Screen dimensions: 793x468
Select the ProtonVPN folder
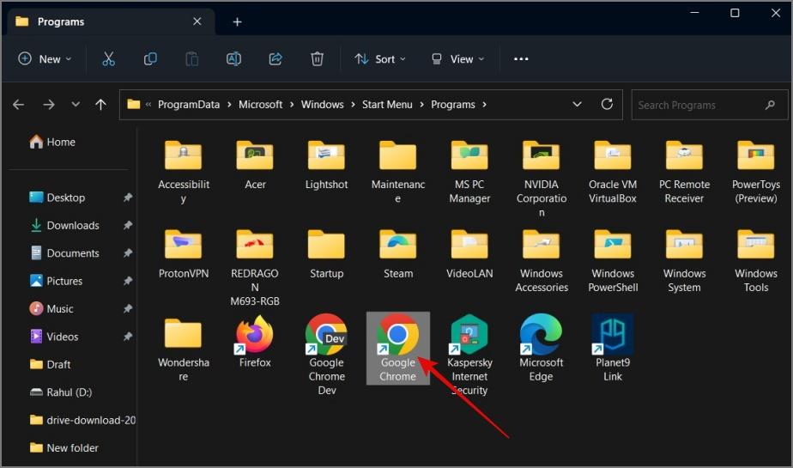183,254
